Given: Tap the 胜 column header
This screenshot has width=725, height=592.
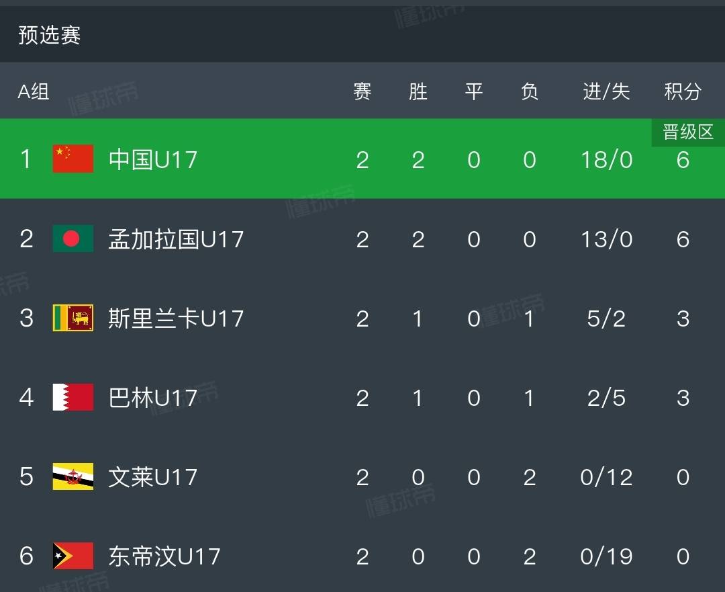Looking at the screenshot, I should click(x=418, y=91).
